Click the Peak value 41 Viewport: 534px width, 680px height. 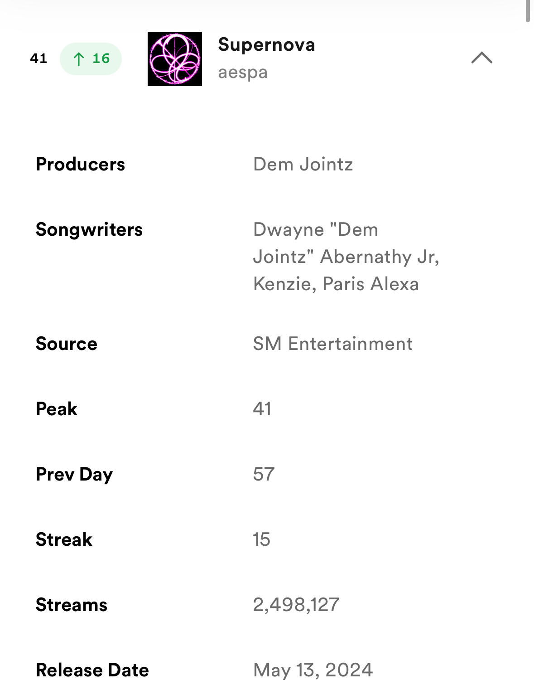262,409
